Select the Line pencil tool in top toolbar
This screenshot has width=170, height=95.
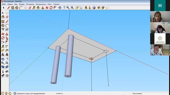pos(8,8)
